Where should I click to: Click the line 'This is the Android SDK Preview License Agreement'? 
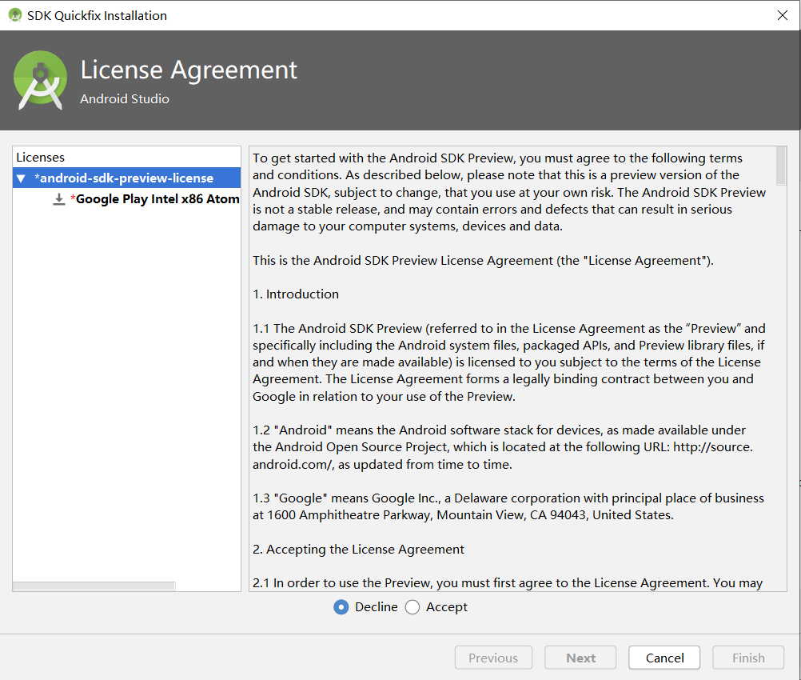point(483,260)
